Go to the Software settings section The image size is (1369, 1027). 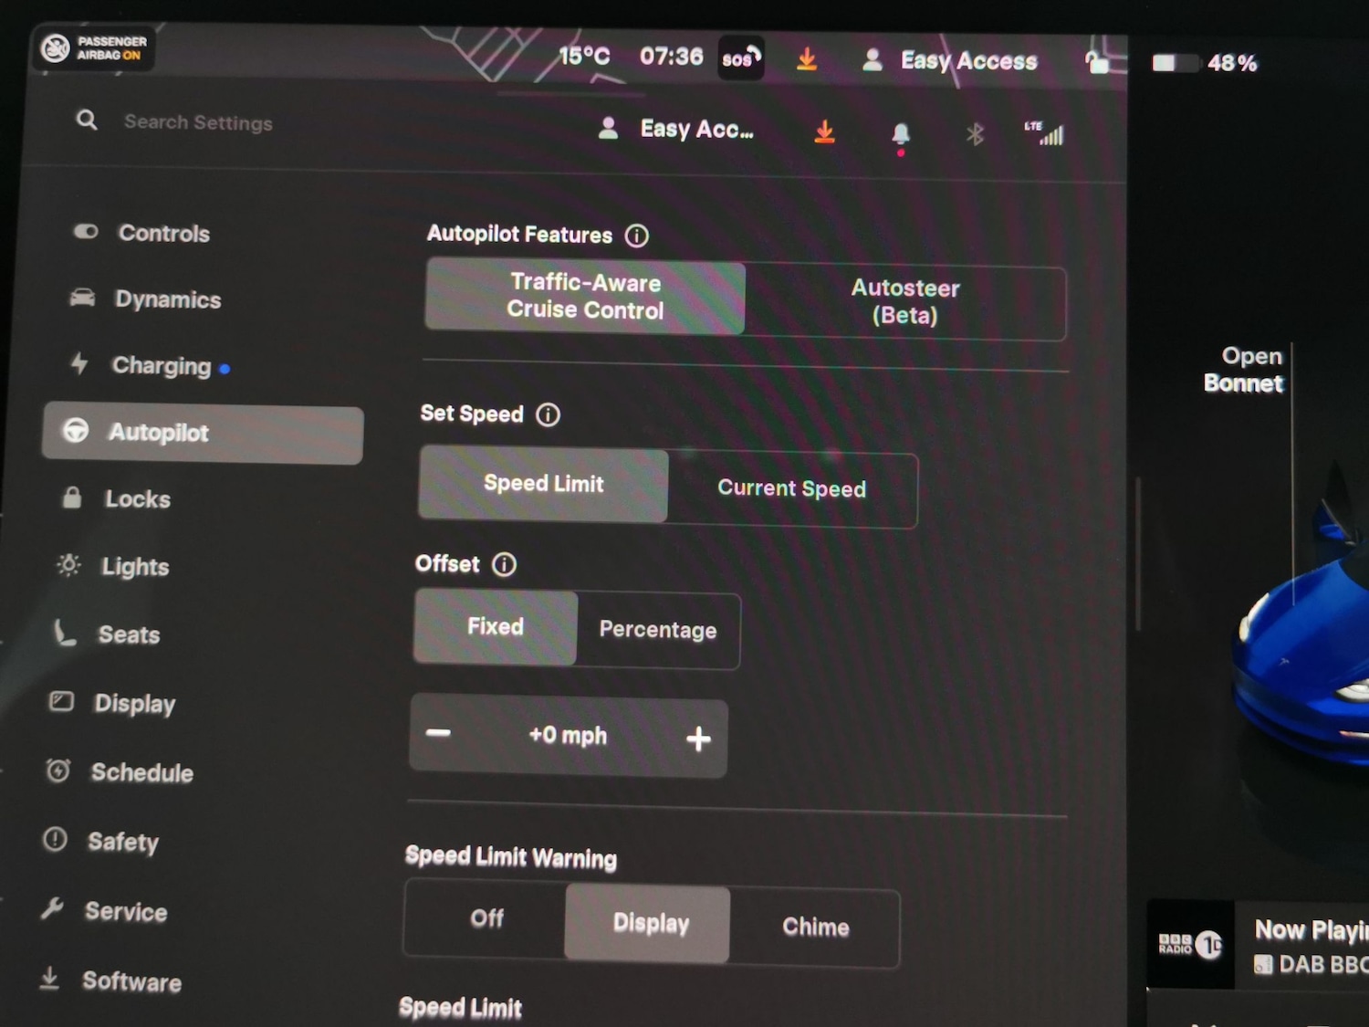[x=131, y=982]
